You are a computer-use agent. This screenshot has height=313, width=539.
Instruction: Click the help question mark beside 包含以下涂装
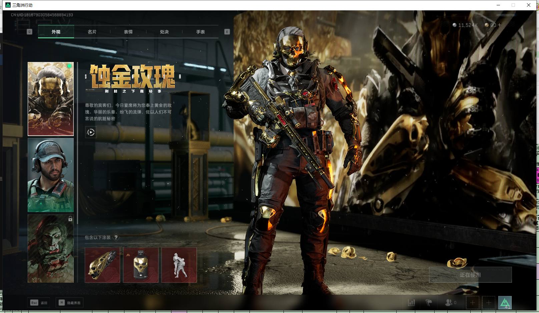[116, 238]
